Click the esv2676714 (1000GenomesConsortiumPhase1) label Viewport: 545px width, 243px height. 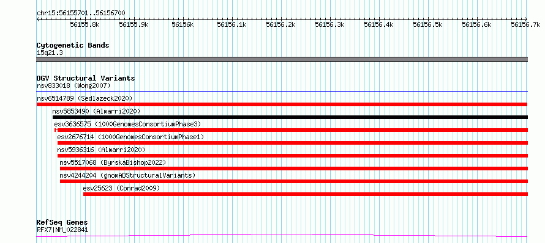click(130, 137)
